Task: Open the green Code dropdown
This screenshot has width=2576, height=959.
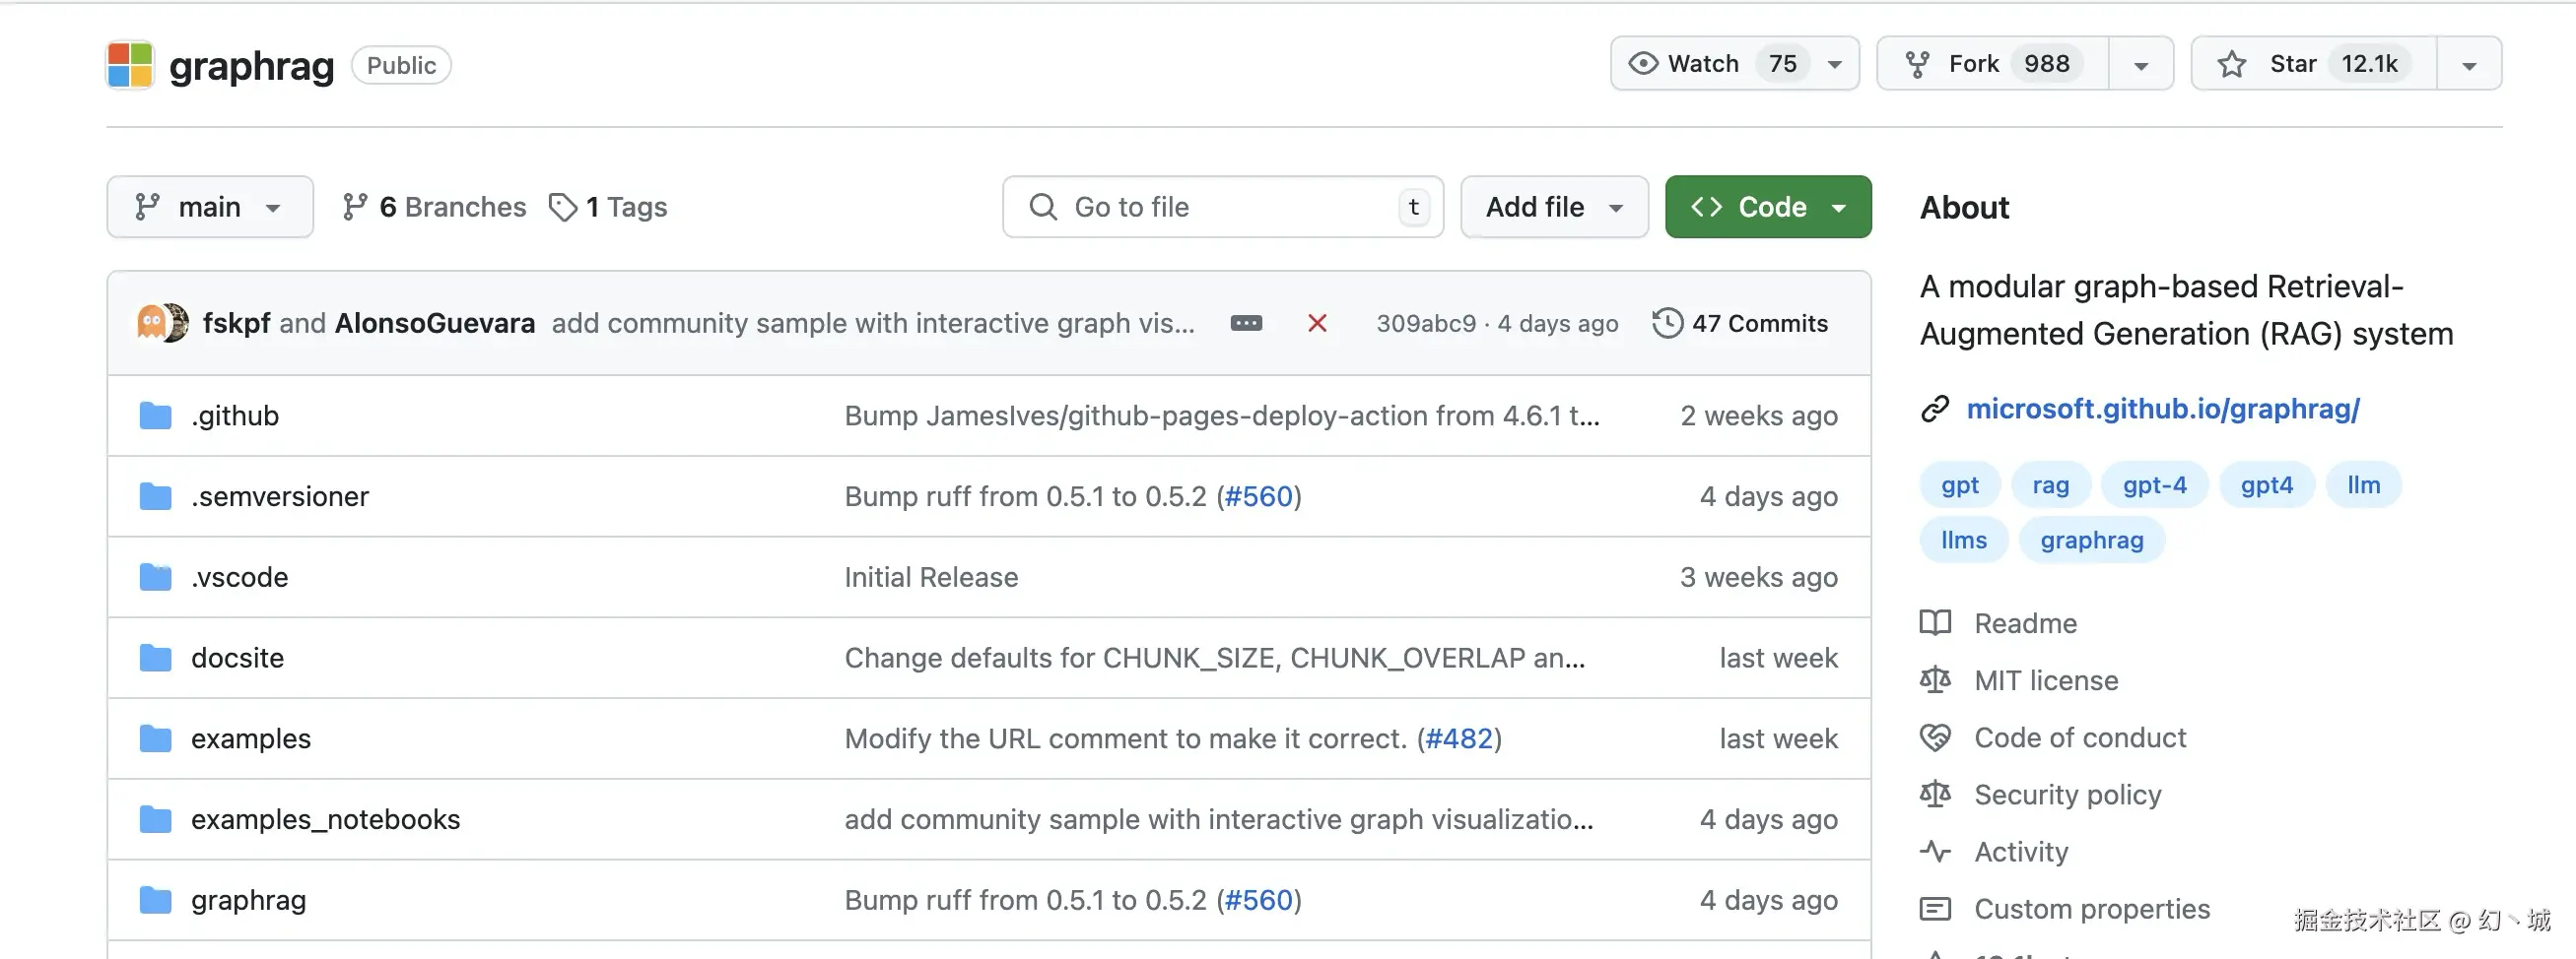Action: coord(1767,207)
